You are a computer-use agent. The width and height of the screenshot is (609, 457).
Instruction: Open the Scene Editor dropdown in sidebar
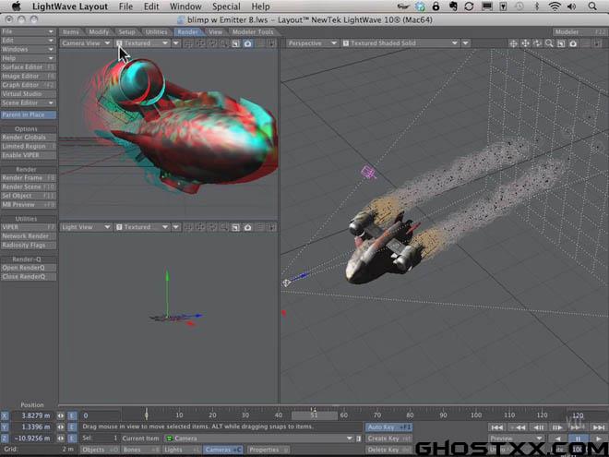click(29, 103)
